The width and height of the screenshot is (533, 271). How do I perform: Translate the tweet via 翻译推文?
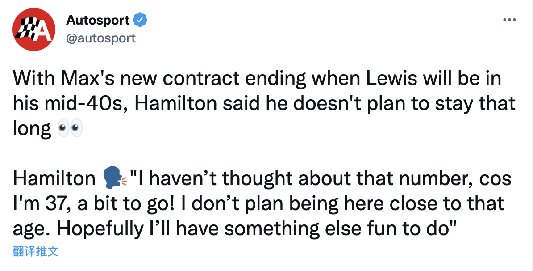coord(36,251)
